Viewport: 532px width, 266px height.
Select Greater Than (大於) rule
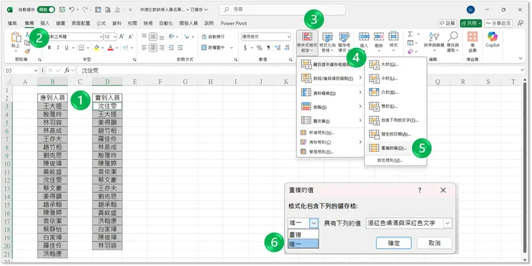[395, 64]
